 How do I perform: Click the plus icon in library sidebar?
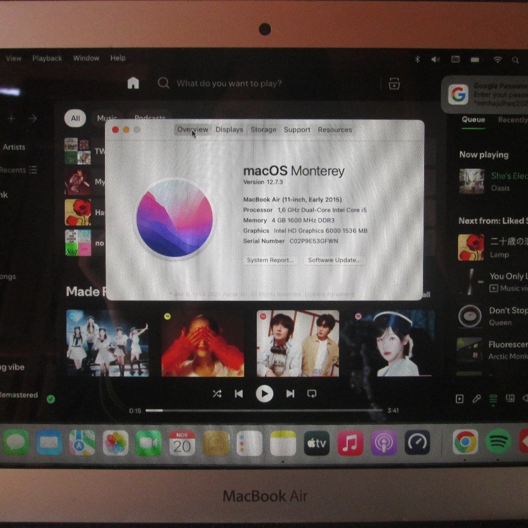coord(11,119)
